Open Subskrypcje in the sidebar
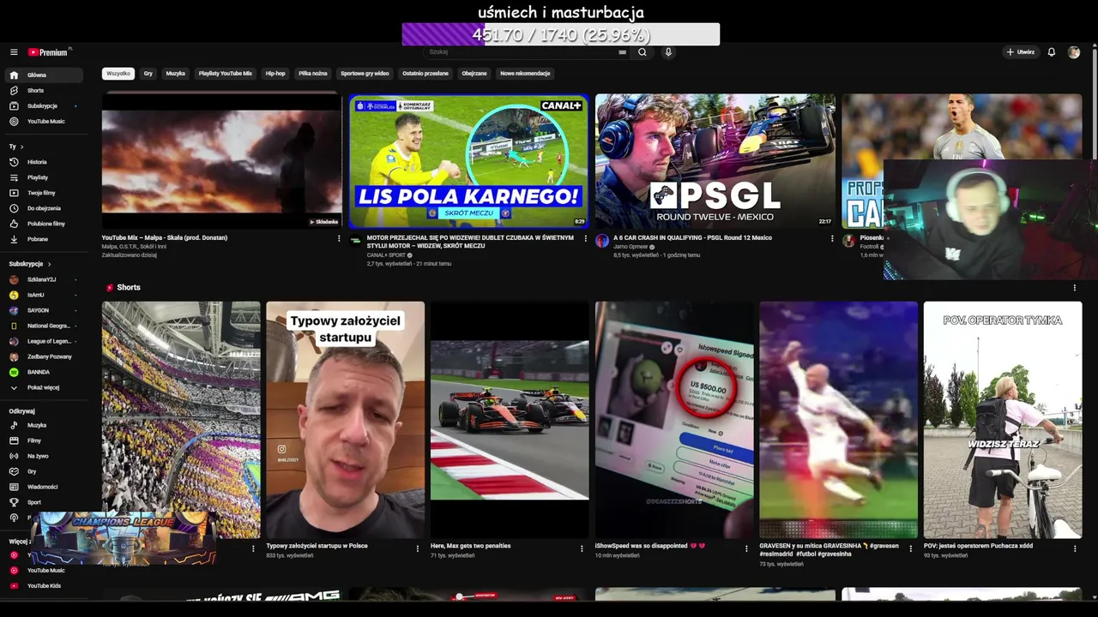1098x617 pixels. pyautogui.click(x=45, y=105)
